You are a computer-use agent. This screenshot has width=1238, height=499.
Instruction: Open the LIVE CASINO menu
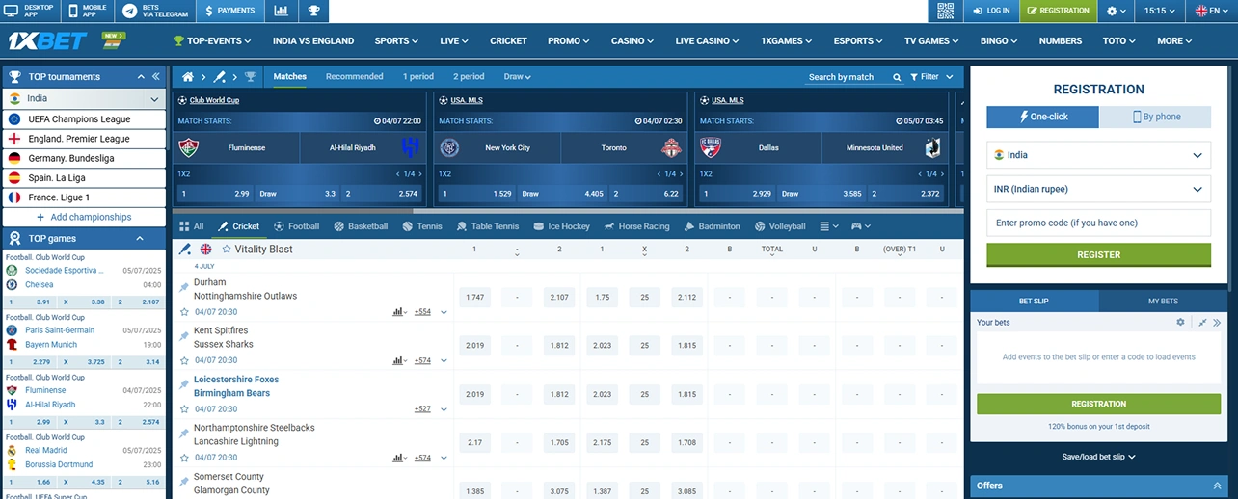coord(707,41)
